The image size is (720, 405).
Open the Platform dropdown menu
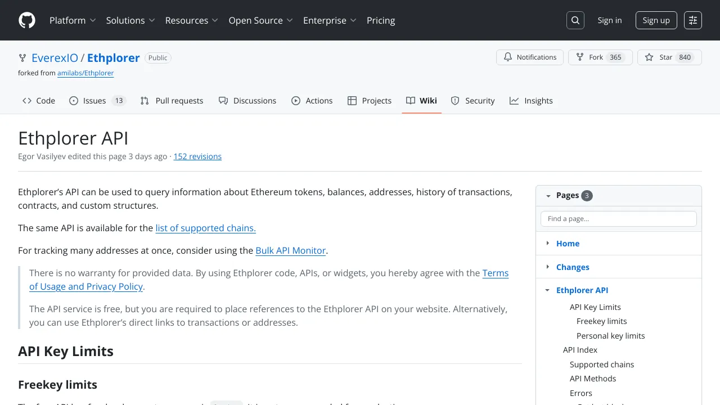coord(73,20)
